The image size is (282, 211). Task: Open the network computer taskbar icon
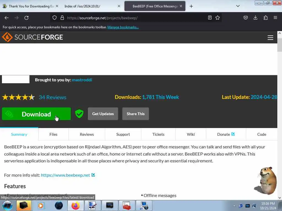[144, 206]
